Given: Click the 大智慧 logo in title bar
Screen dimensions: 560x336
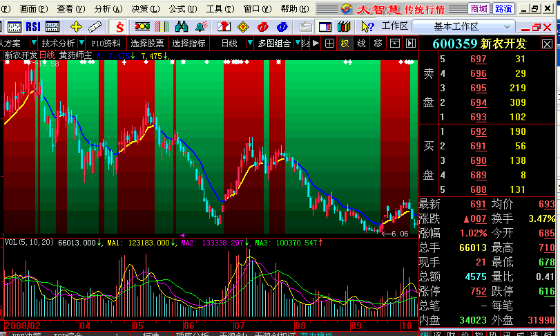Looking at the screenshot, I should coord(379,9).
